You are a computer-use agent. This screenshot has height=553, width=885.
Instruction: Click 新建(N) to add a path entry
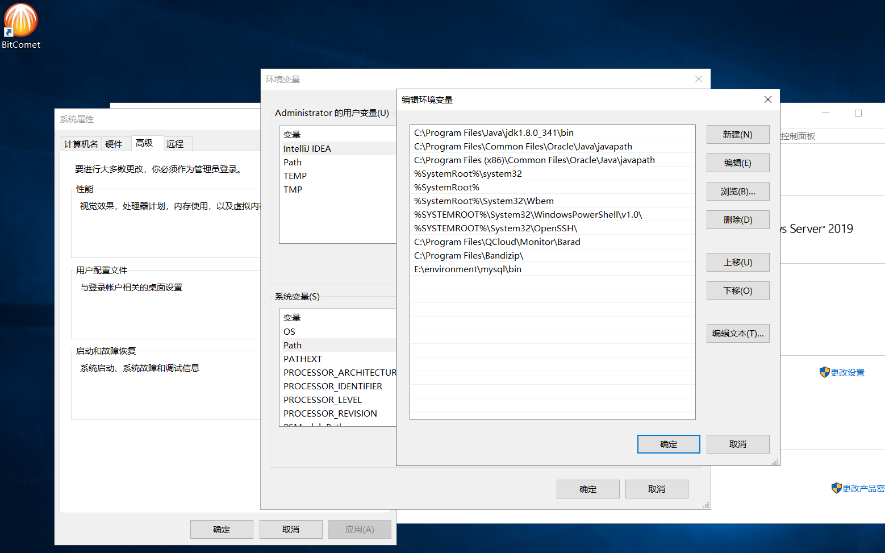[x=737, y=135]
